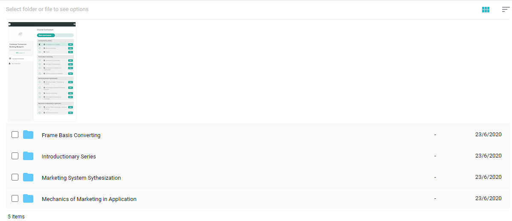Open the Marketing System Sythesization folder name
This screenshot has height=221, width=512.
point(81,178)
